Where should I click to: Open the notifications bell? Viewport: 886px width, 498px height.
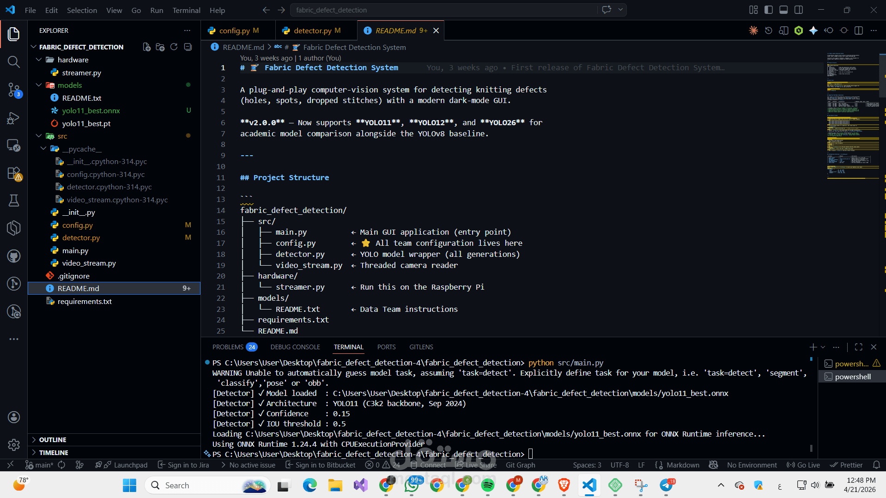click(876, 465)
